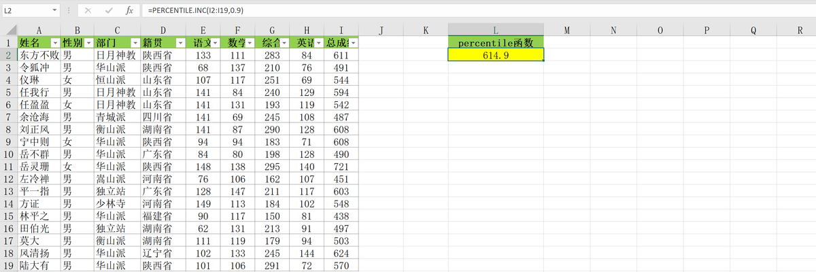This screenshot has height=272, width=816.
Task: Select the 四川省 cell
Action: (163, 117)
